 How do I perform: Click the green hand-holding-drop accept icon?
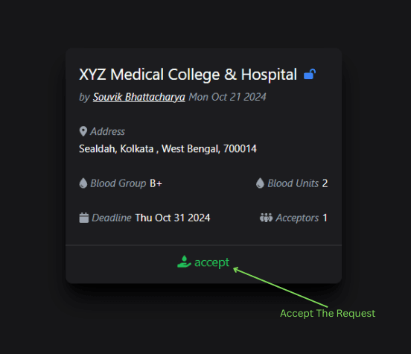click(184, 262)
